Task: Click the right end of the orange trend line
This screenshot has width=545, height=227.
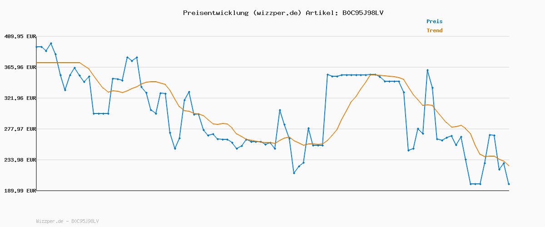Action: pos(509,166)
